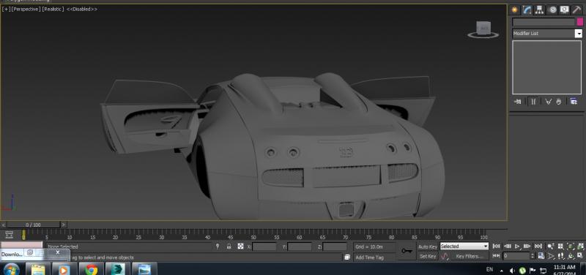Open Time Configuration icon
Image resolution: width=586 pixels, height=275 pixels.
pos(541,256)
